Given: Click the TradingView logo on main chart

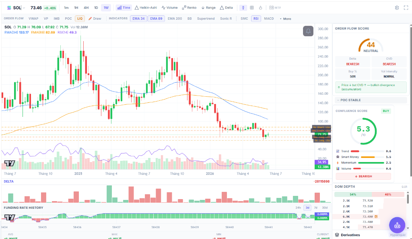Looking at the screenshot, I should pyautogui.click(x=10, y=164).
